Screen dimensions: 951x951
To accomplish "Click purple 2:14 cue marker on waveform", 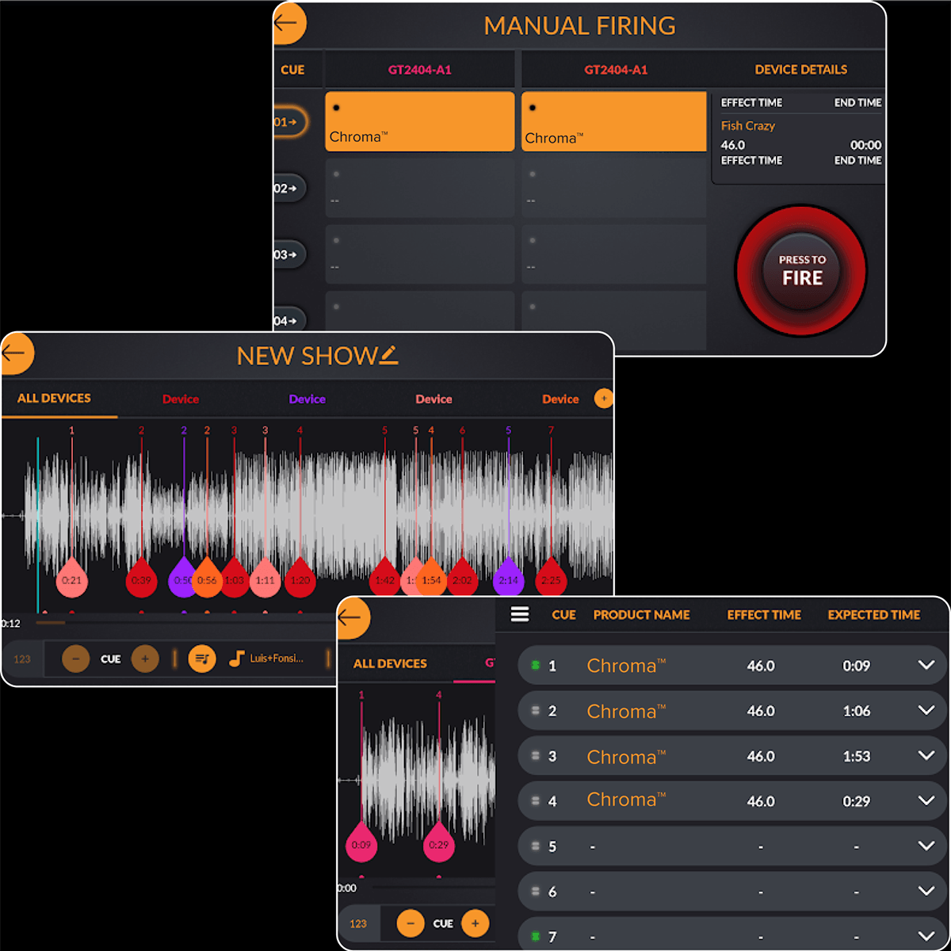I will pyautogui.click(x=508, y=579).
